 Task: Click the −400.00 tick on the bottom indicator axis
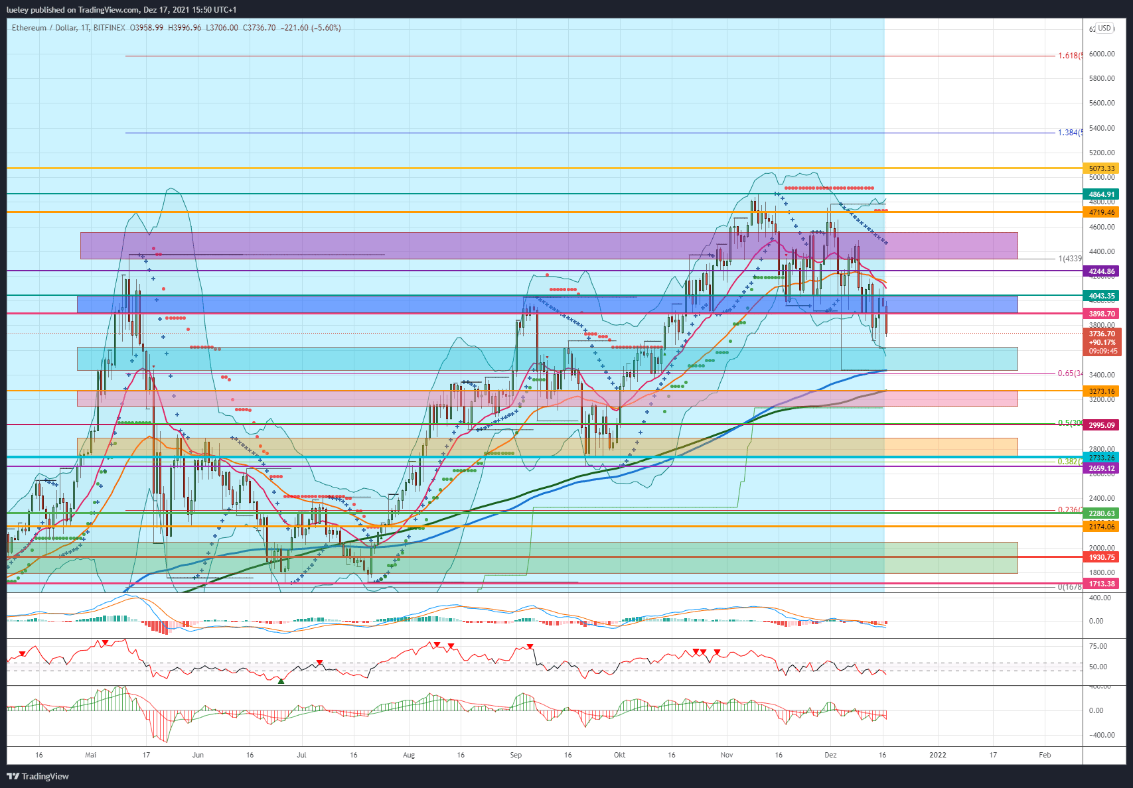coord(1101,735)
